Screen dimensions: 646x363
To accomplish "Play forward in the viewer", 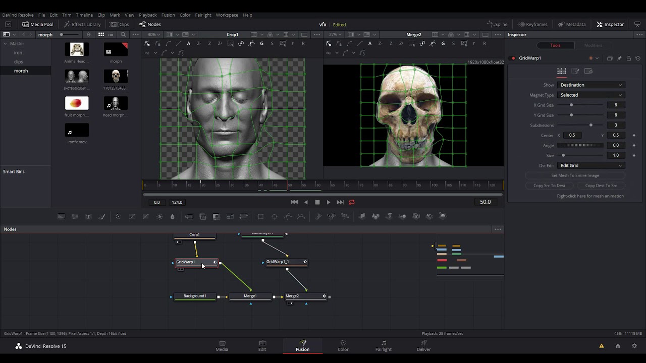I will tap(329, 202).
